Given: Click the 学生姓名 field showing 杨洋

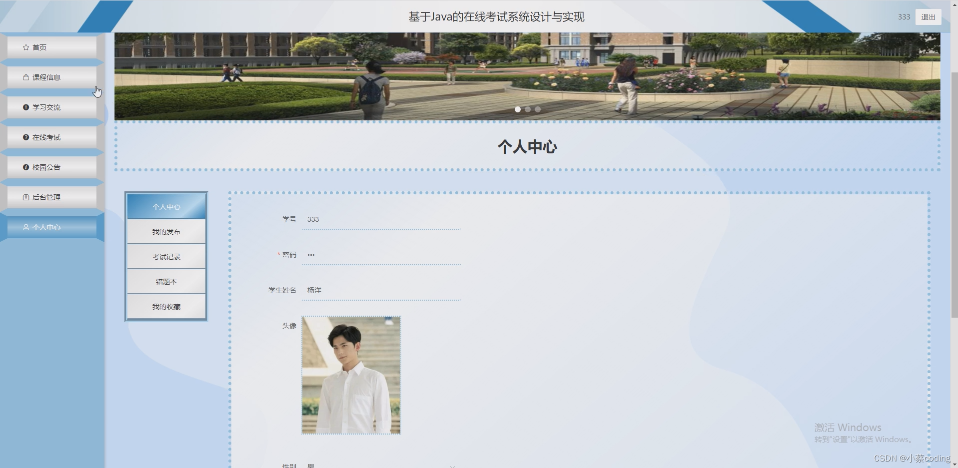Looking at the screenshot, I should tap(381, 290).
